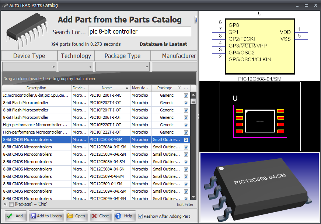Screen dimensions: 321x224
Task: Click the search input containing pic 8-bit controller
Action: coord(139,31)
